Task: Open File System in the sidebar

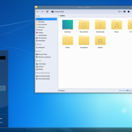Action: 46,38
